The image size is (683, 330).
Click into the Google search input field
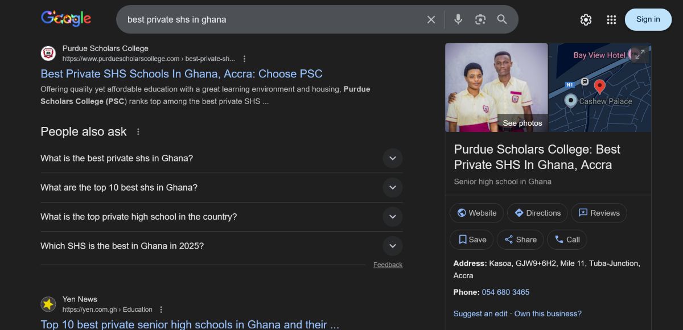coord(268,20)
